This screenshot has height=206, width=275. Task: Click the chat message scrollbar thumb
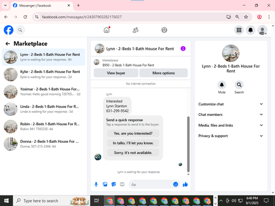(188, 144)
